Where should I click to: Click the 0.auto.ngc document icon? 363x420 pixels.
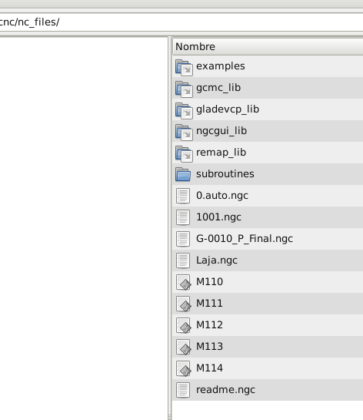click(183, 196)
